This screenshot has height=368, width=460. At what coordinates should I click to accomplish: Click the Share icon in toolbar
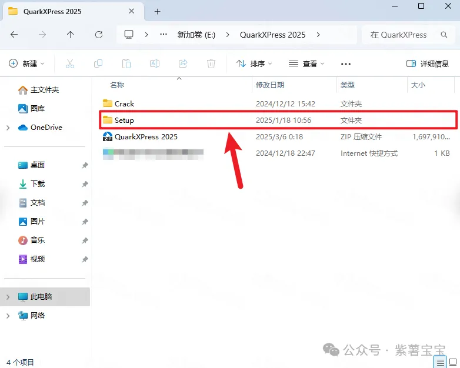point(183,63)
